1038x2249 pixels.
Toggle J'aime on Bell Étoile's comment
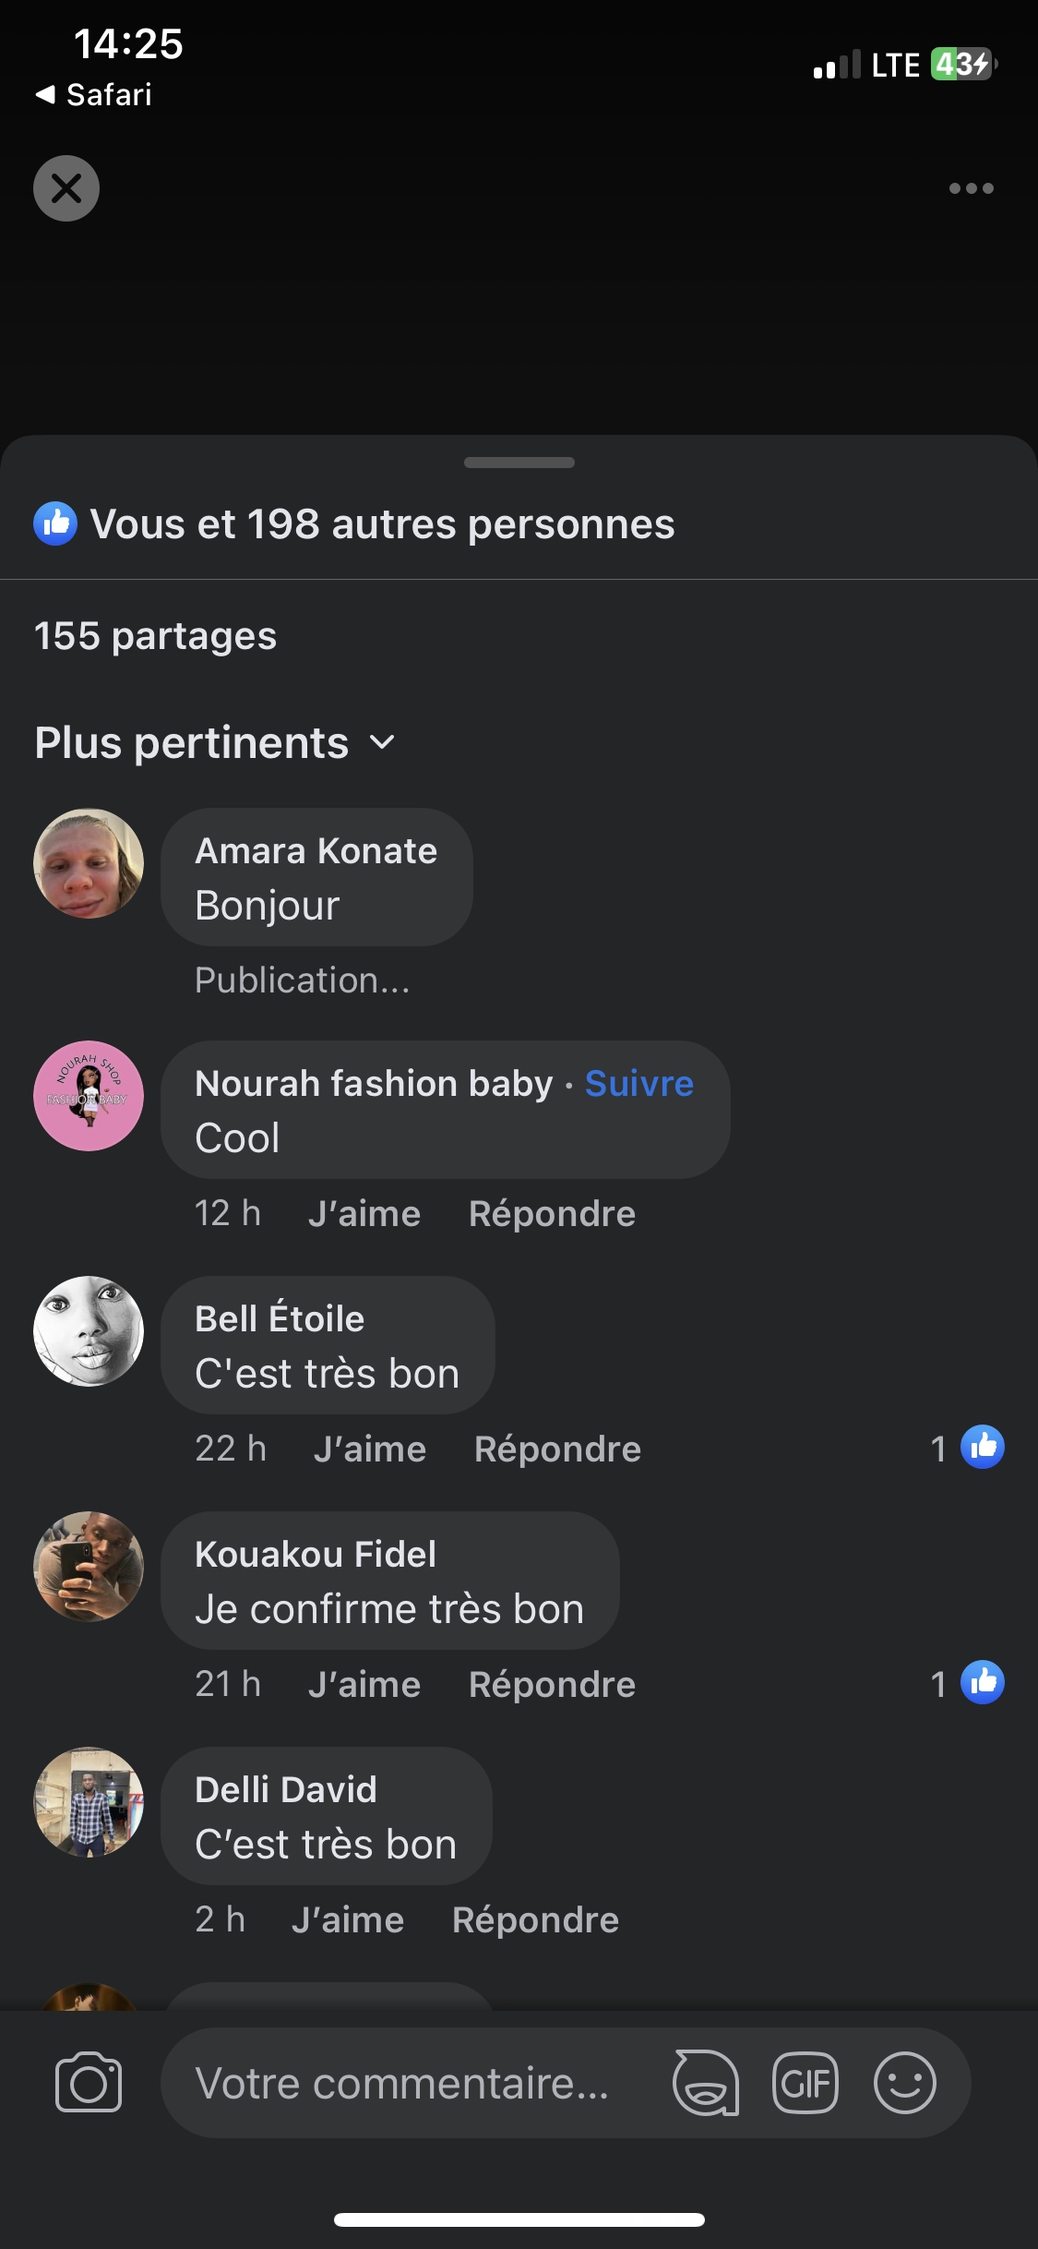pos(370,1449)
